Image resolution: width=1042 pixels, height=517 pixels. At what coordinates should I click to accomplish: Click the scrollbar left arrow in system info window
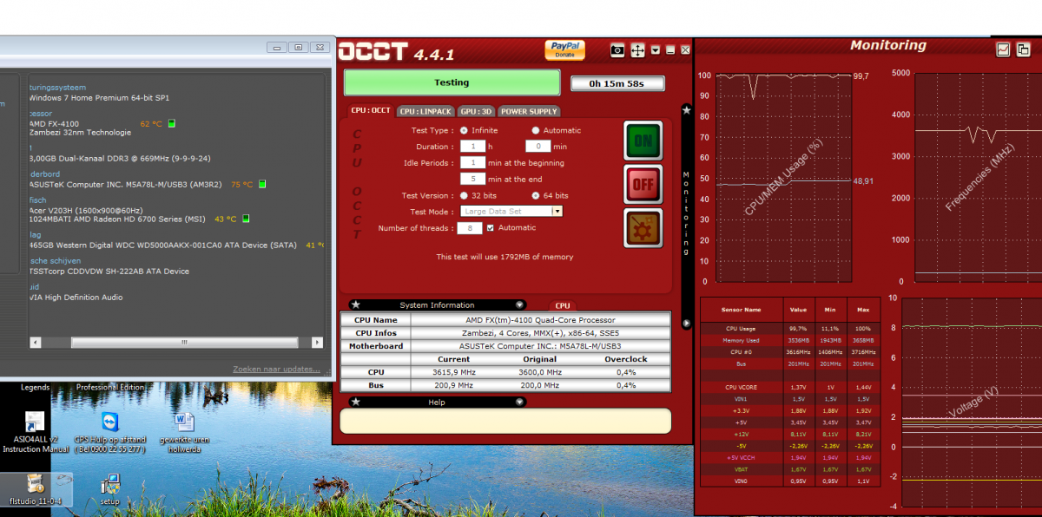(x=36, y=343)
